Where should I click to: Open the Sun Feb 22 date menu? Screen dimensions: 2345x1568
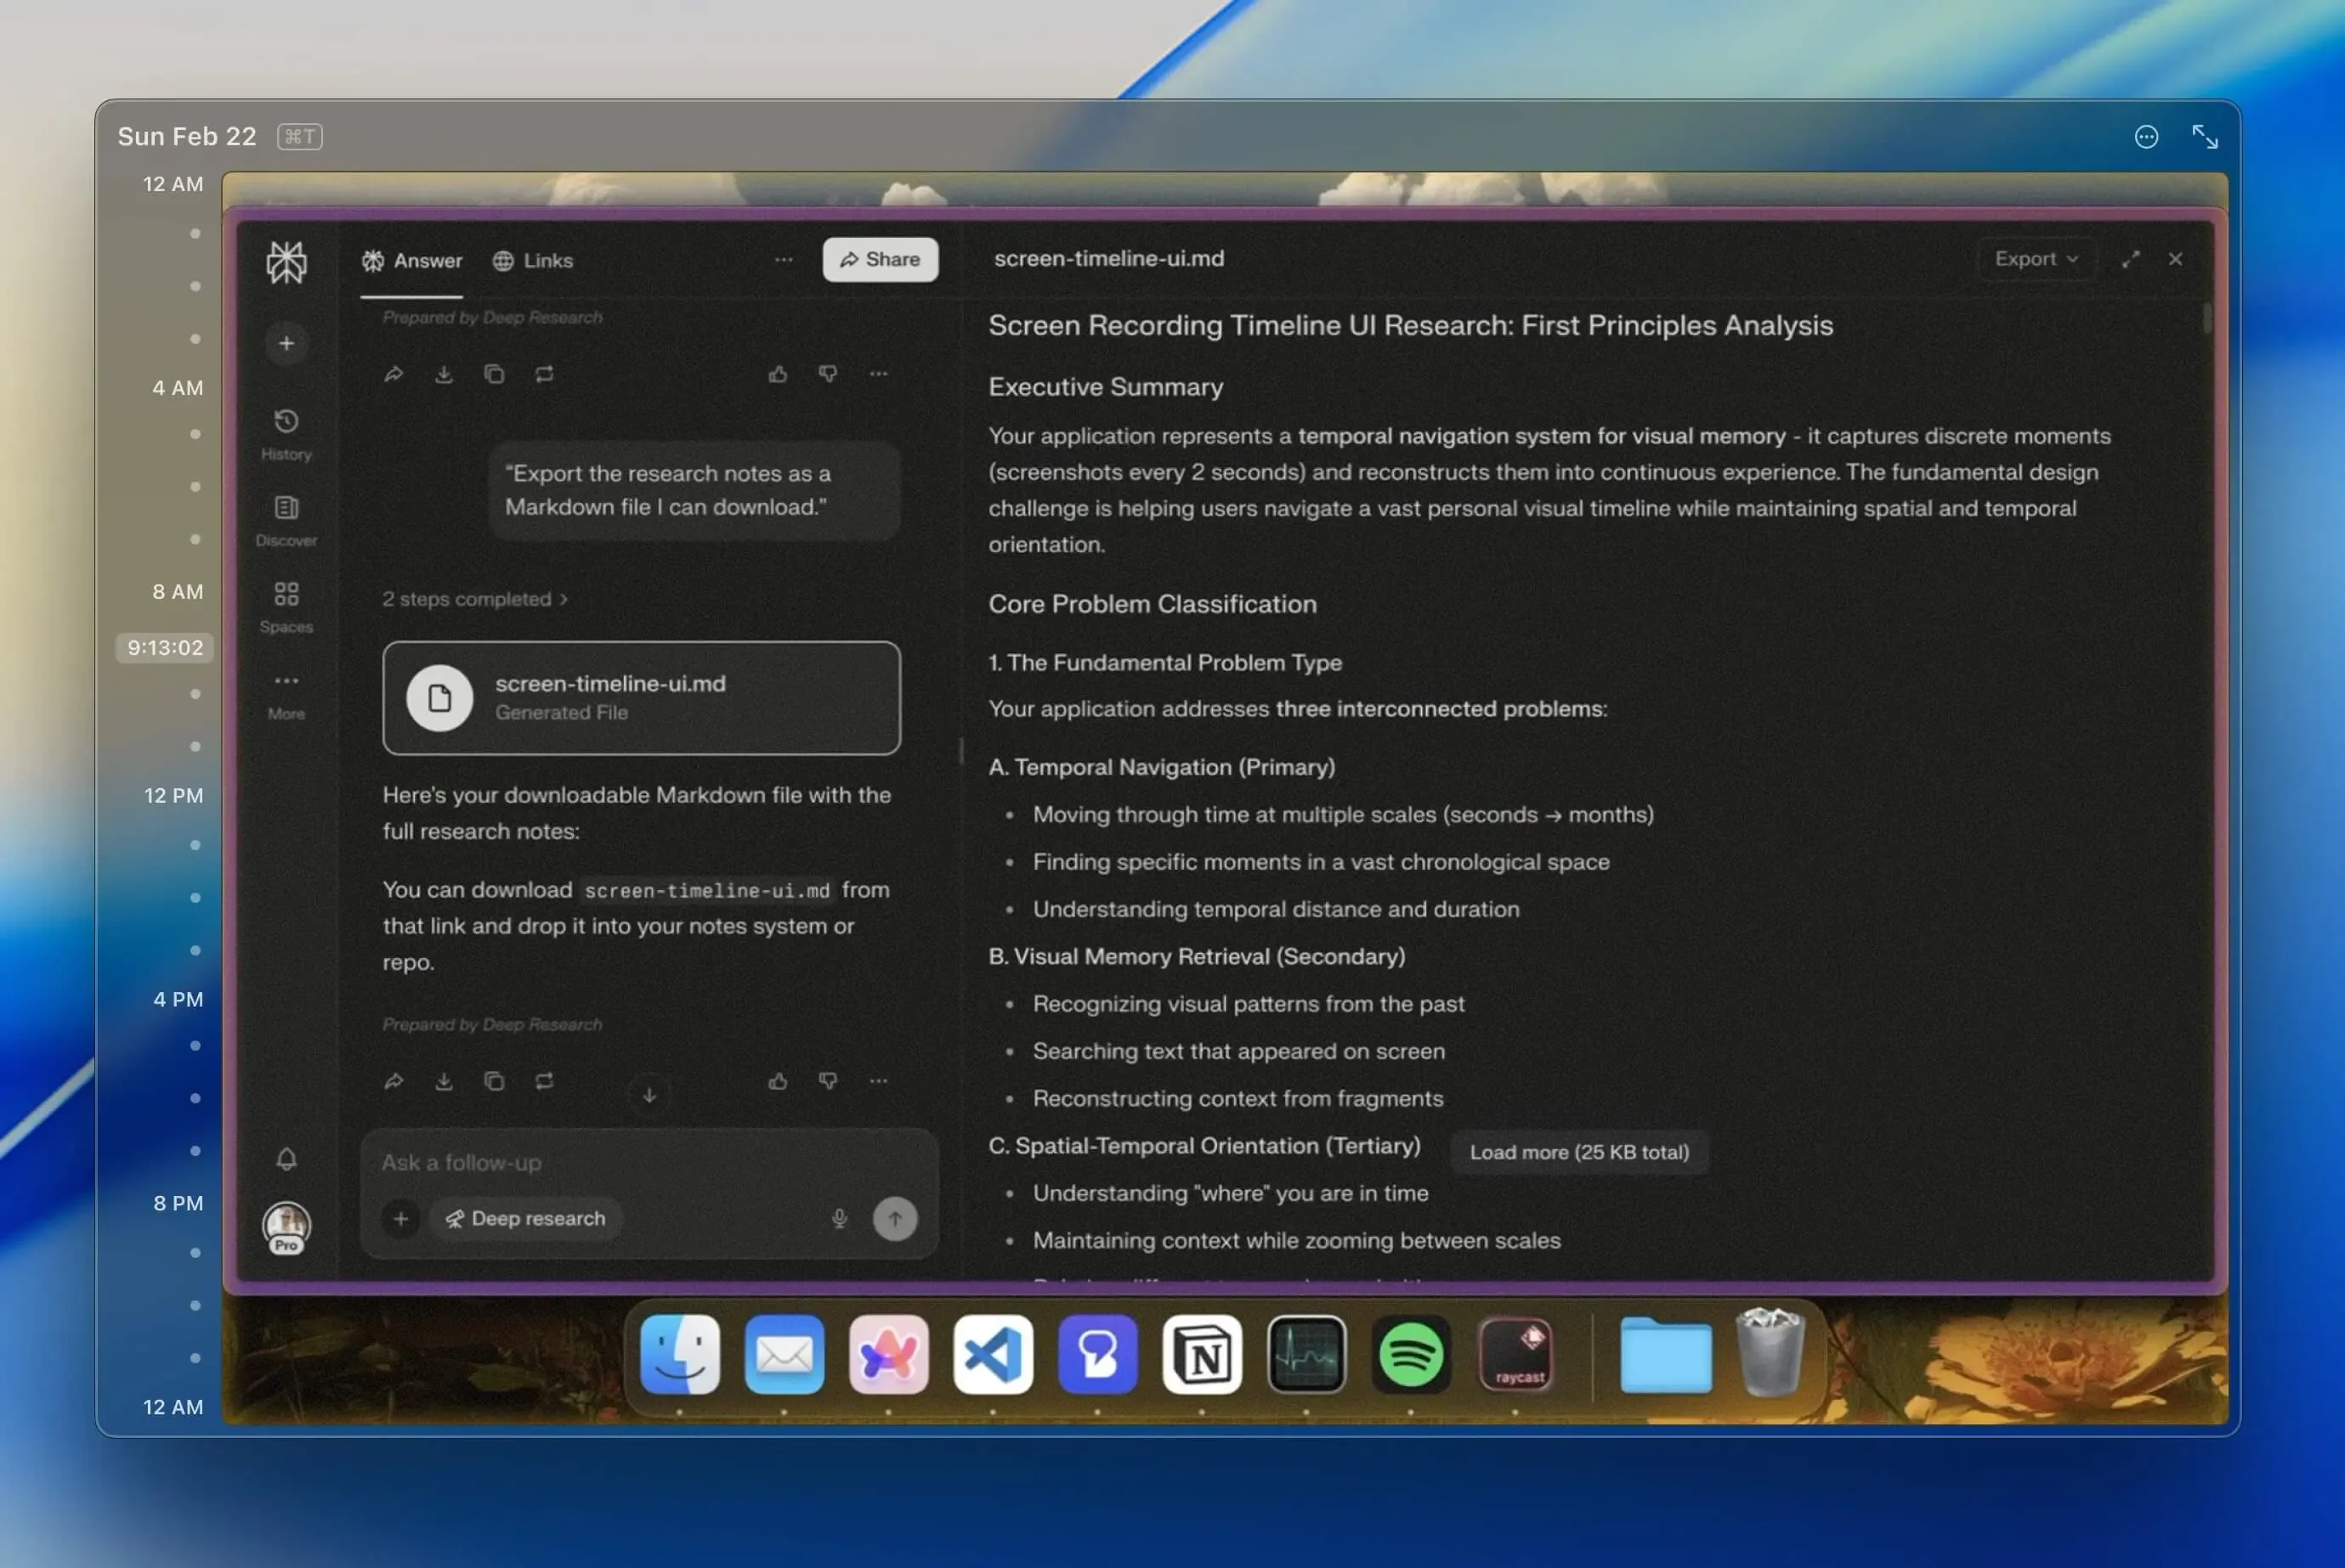coord(187,136)
